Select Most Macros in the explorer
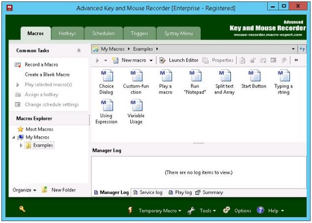This screenshot has width=312, height=223. pyautogui.click(x=39, y=129)
